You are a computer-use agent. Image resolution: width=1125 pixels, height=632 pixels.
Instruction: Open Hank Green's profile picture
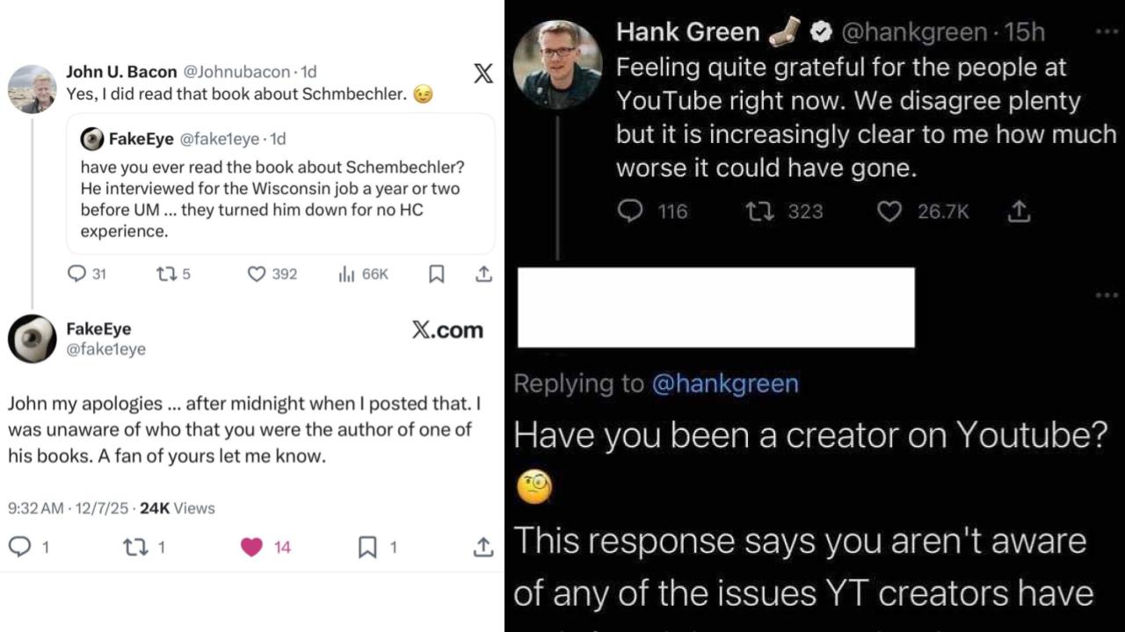click(556, 63)
